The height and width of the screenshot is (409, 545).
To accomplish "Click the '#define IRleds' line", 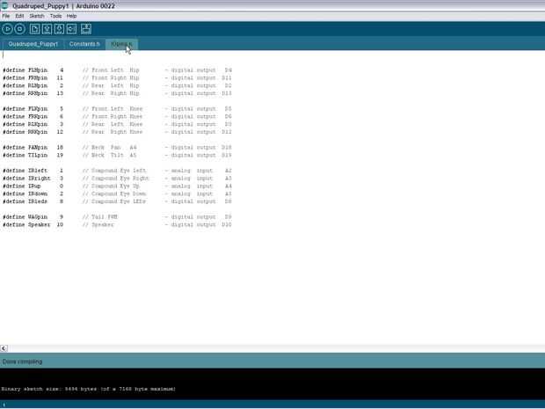I will [117, 201].
